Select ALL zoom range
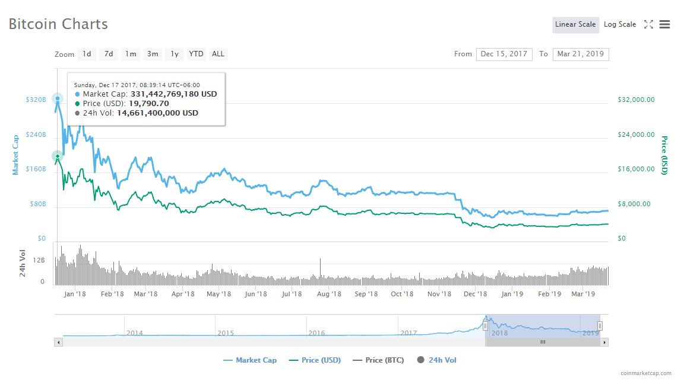Viewport: 681px width, 381px height. [x=218, y=54]
